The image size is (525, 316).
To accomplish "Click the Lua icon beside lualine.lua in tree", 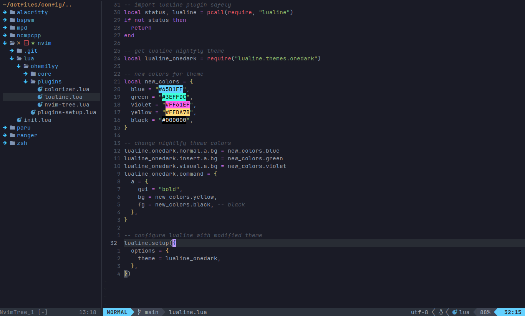I will pos(40,97).
